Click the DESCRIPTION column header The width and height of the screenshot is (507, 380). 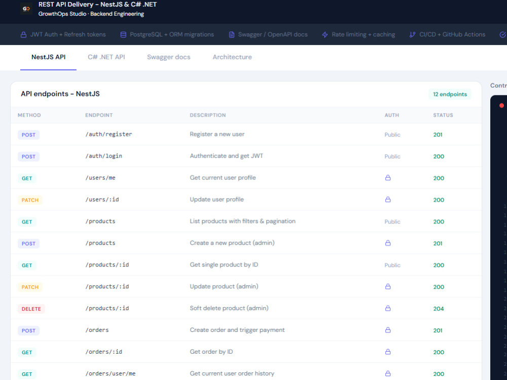[x=207, y=115]
